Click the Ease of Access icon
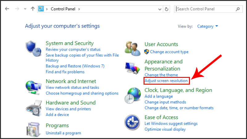 coord(132,122)
